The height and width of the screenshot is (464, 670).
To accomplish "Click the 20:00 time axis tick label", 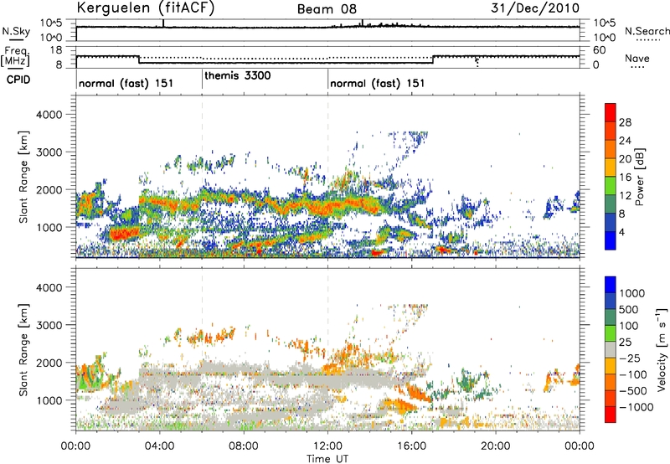I will pyautogui.click(x=496, y=446).
